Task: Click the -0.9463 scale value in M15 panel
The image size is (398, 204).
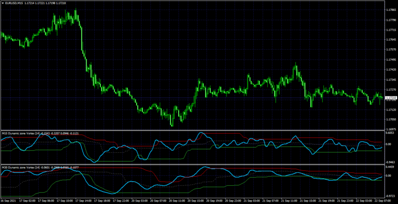Action: (390, 162)
